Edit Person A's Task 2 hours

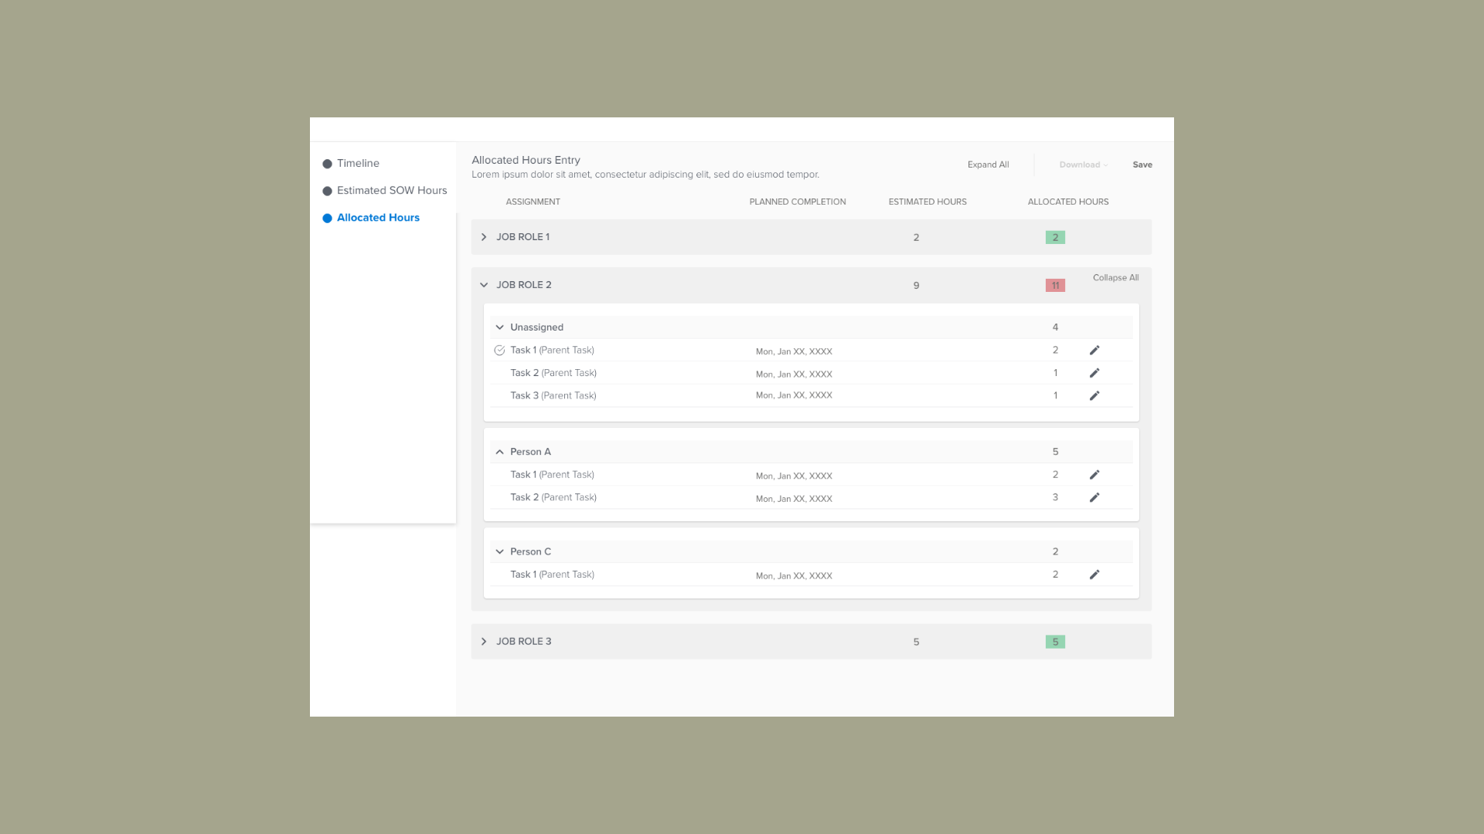click(1094, 498)
